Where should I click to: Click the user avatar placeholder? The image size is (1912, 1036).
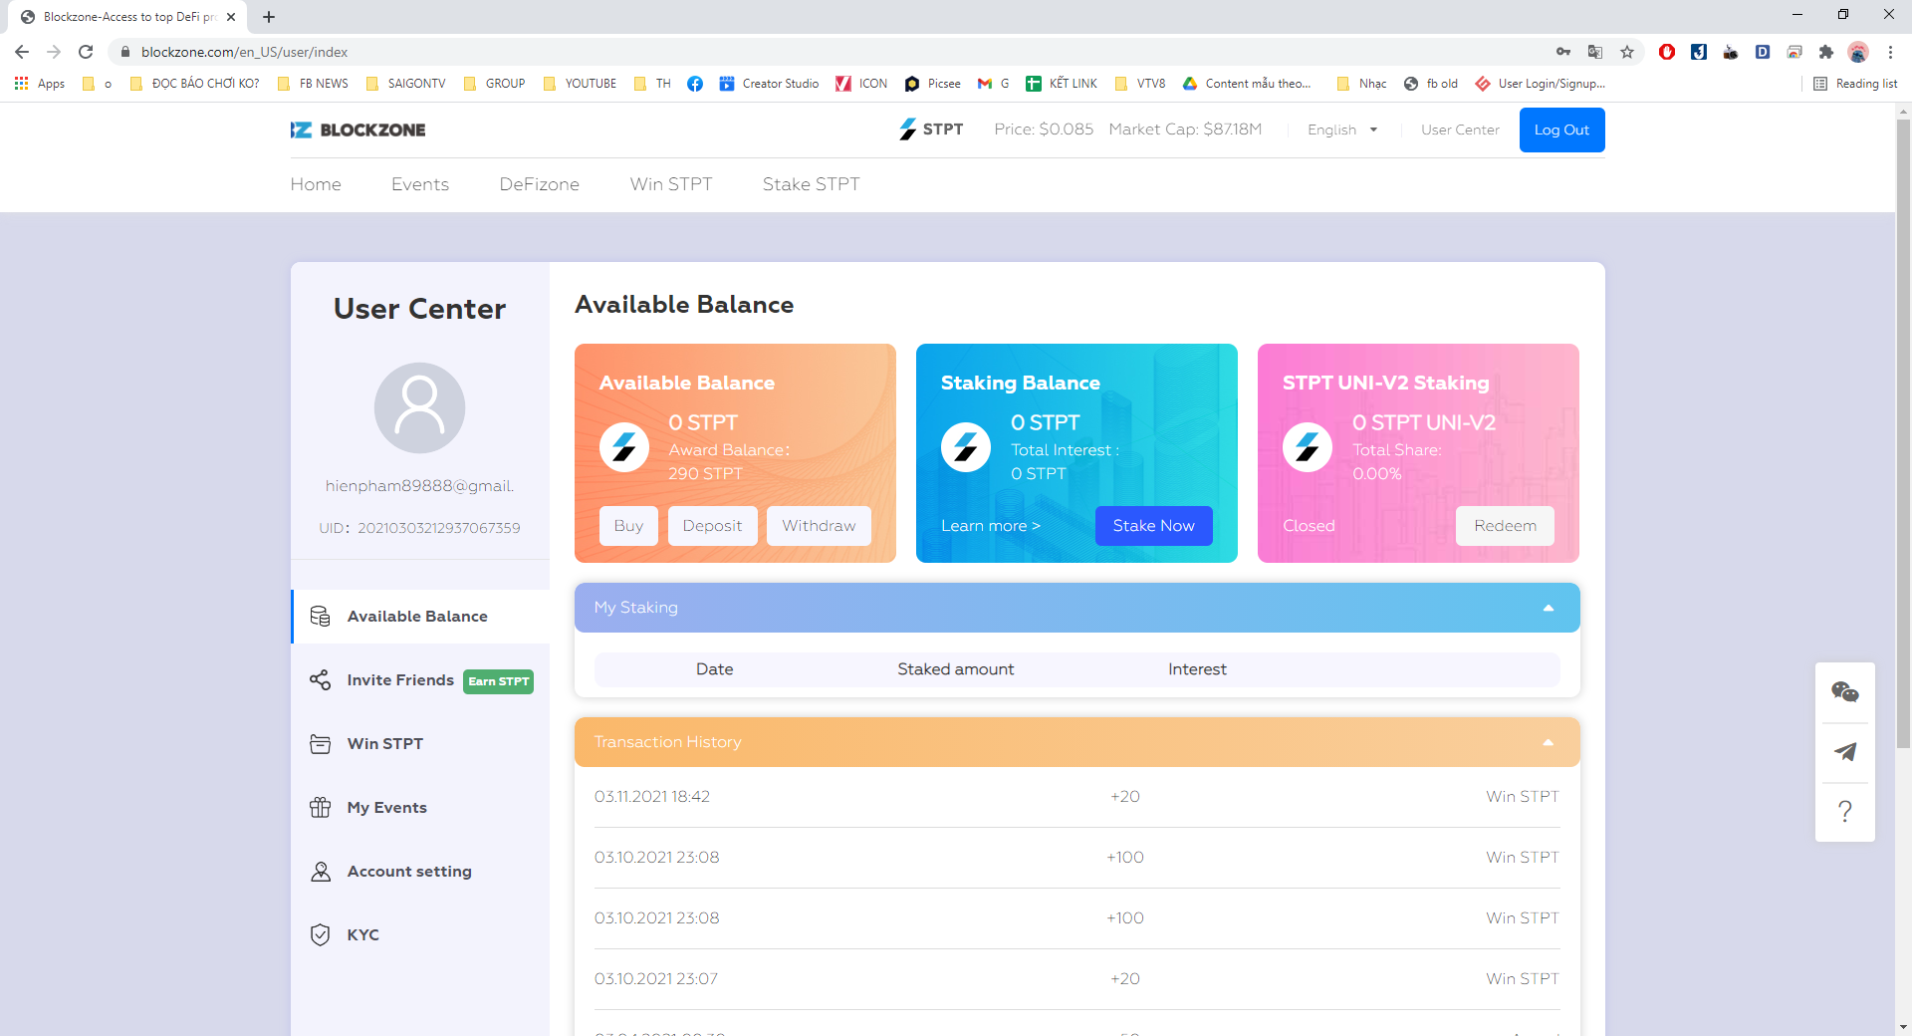tap(419, 407)
